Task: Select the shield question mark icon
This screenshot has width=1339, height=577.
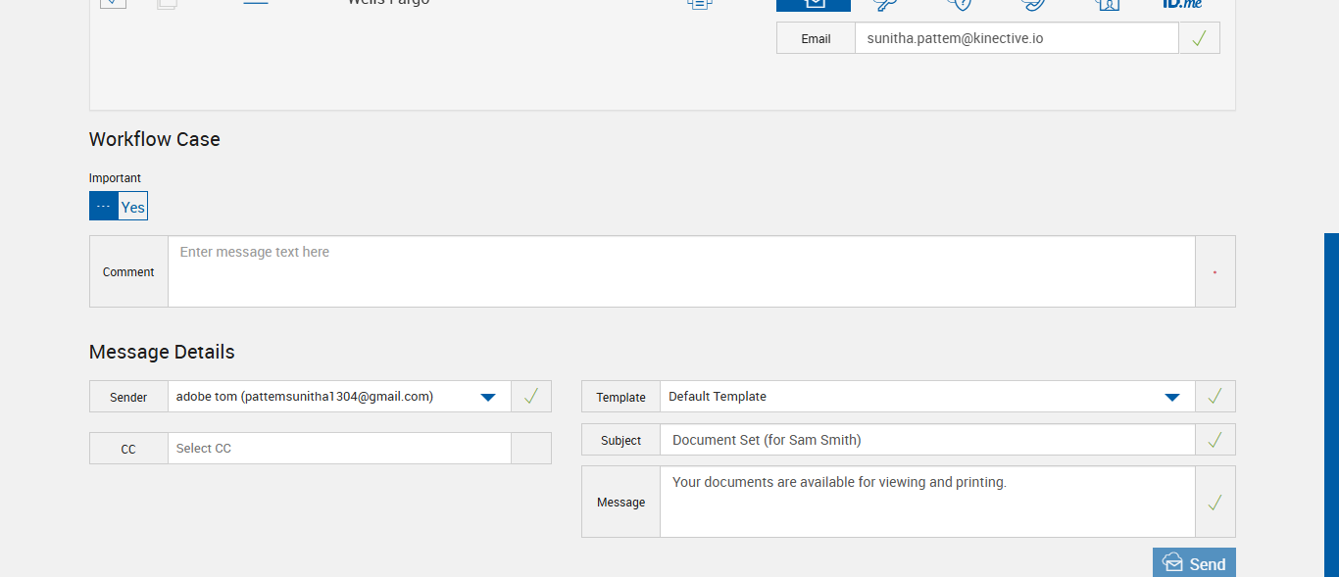Action: pyautogui.click(x=960, y=4)
